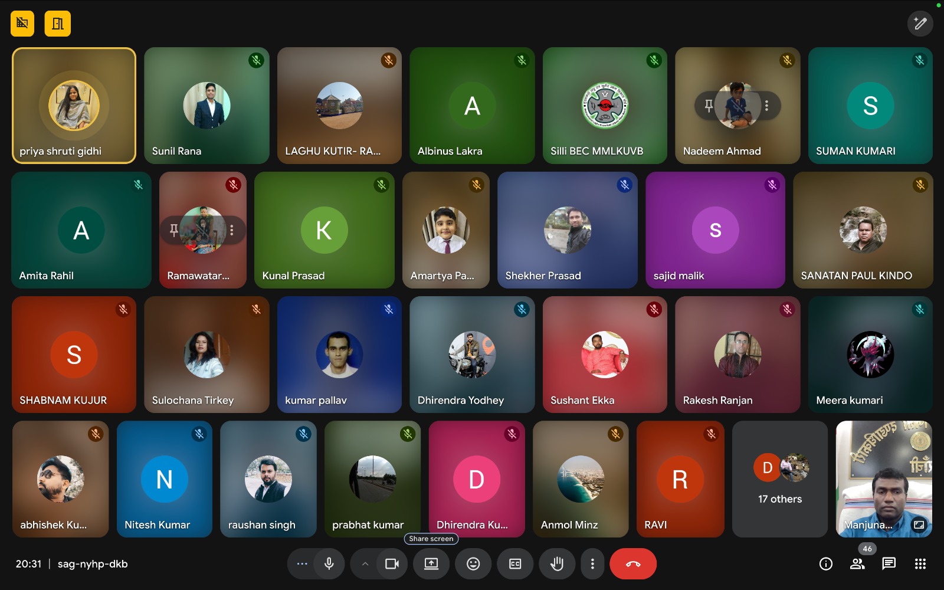Open more options three-dot menu near hang-up
The image size is (944, 590).
(592, 564)
